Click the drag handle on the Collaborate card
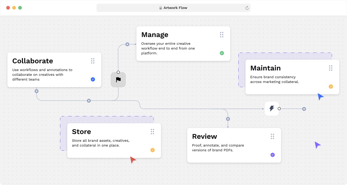 (93, 61)
